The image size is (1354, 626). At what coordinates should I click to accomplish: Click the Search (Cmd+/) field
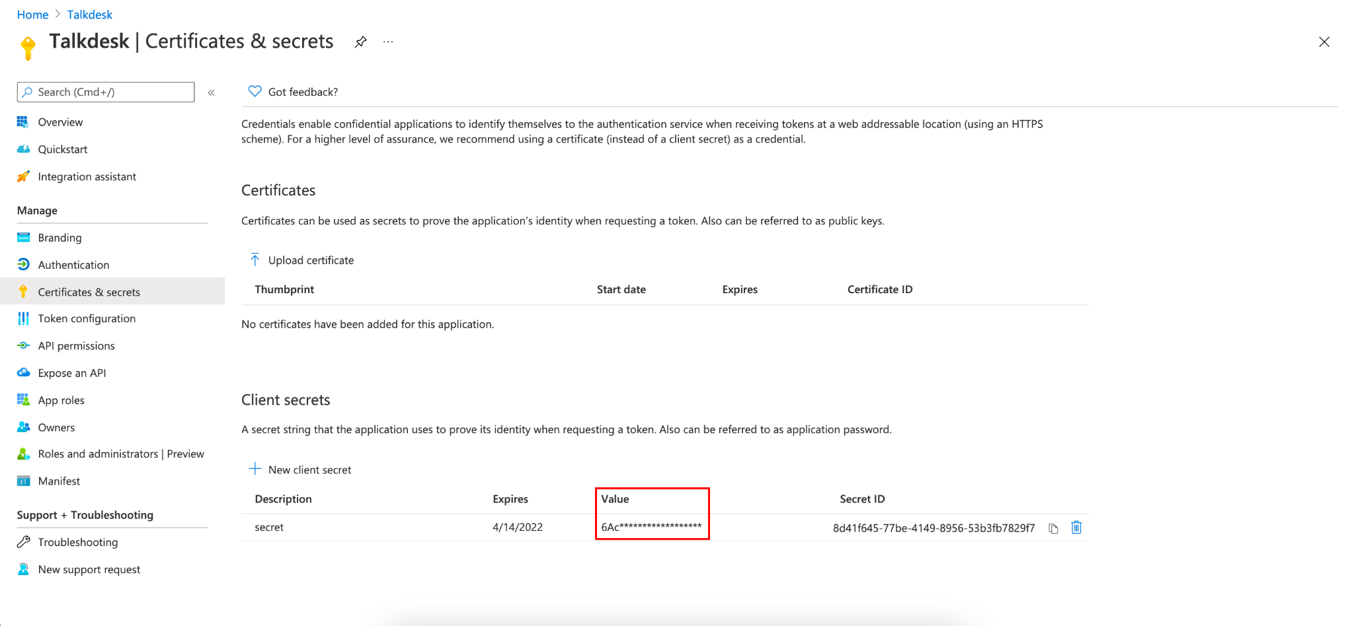(x=106, y=92)
